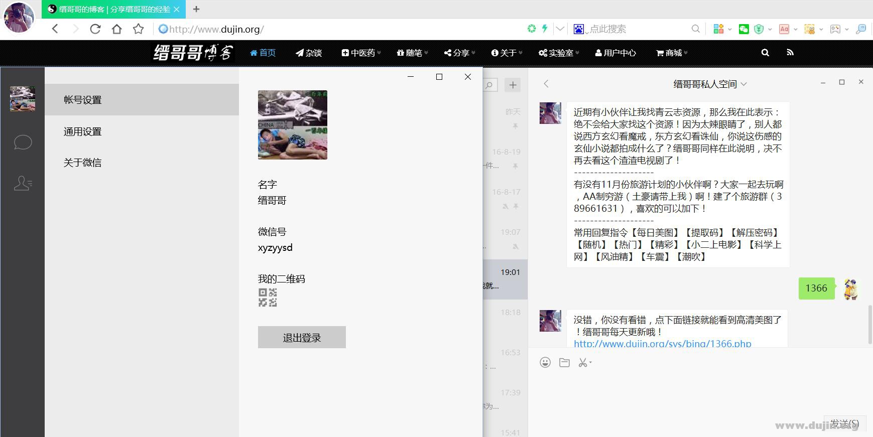Click the blog RSS feed icon
This screenshot has height=437, width=873.
tap(790, 52)
